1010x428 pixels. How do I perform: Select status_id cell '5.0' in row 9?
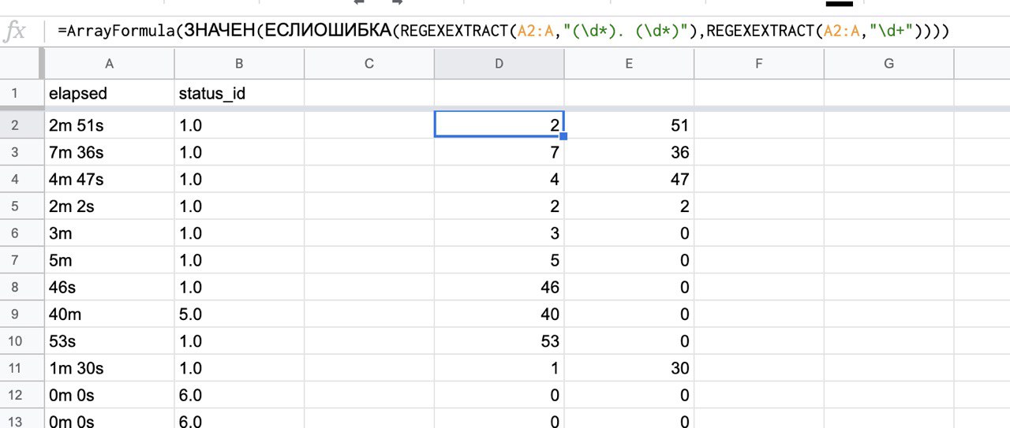239,314
